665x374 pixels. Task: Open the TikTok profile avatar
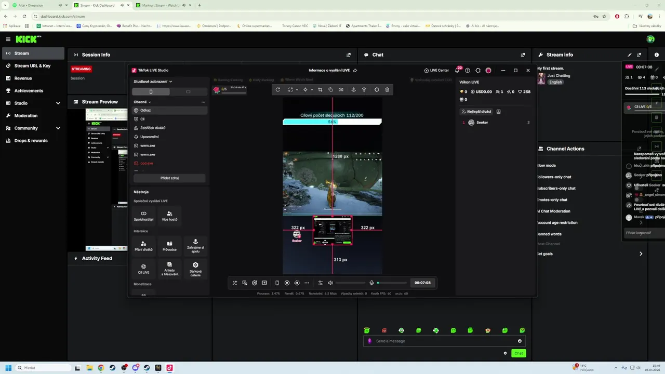[488, 70]
